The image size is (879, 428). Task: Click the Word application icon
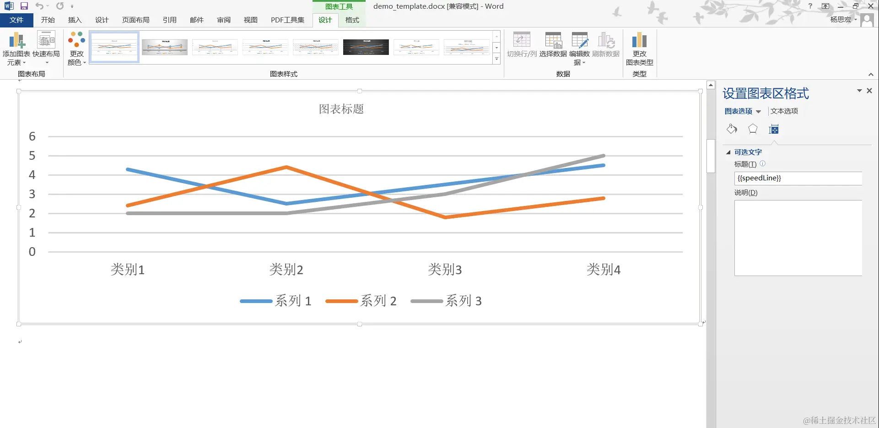tap(9, 6)
